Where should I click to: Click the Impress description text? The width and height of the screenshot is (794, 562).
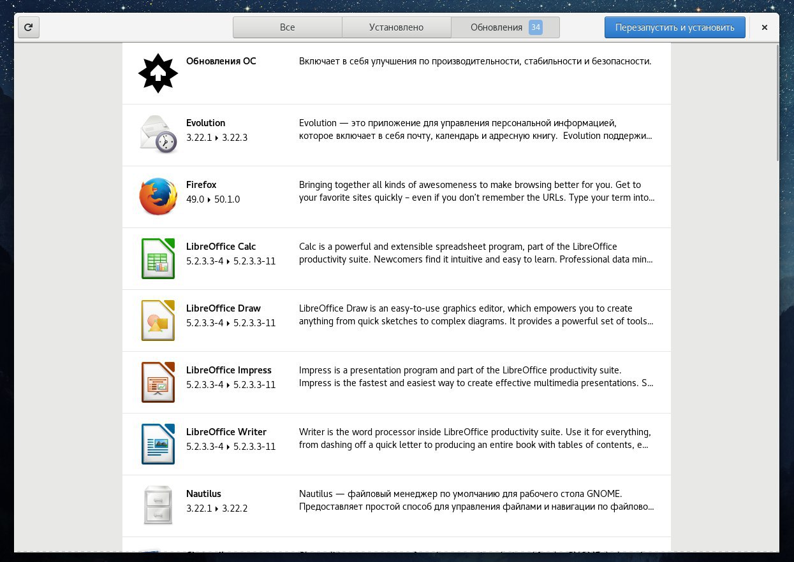tap(476, 377)
